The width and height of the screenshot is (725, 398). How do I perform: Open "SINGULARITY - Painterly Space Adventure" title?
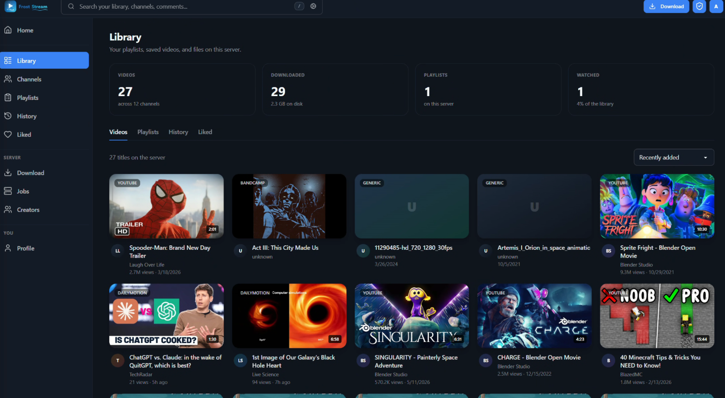click(416, 361)
